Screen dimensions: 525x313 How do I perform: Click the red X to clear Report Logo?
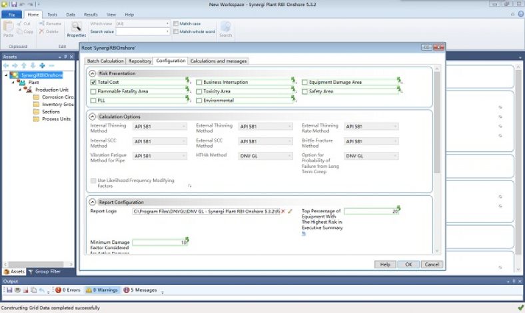point(283,211)
